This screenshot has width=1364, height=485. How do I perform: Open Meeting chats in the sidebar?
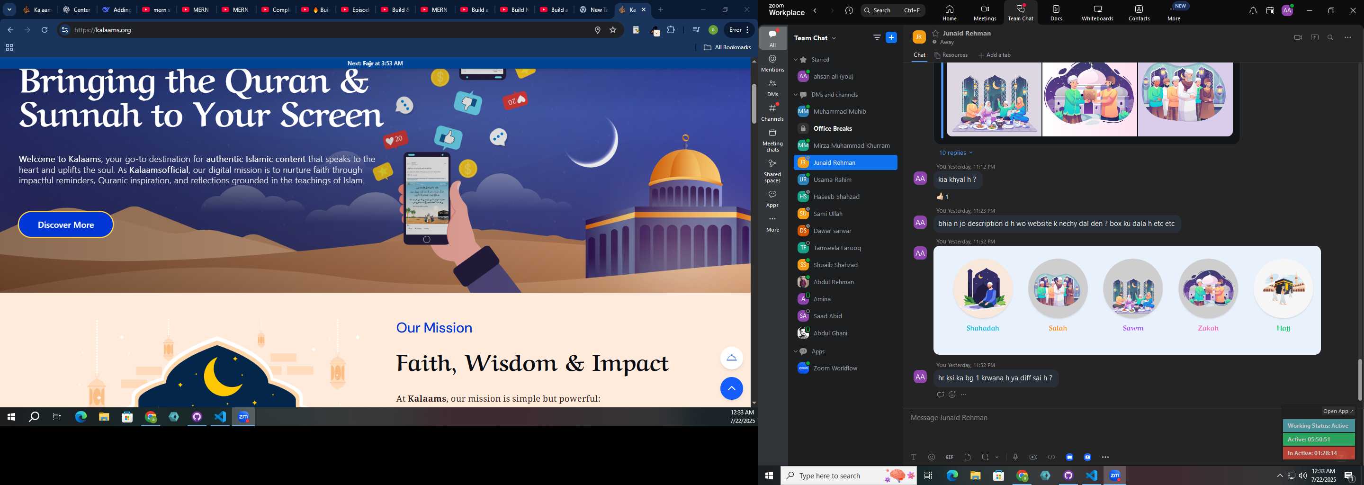[x=772, y=140]
